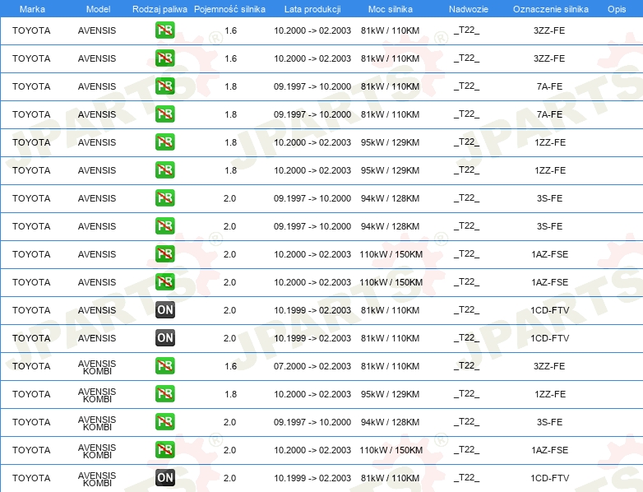Click engine code 1CD-FTV in the AVENSIS KOMBI row
The height and width of the screenshot is (492, 643).
[549, 478]
